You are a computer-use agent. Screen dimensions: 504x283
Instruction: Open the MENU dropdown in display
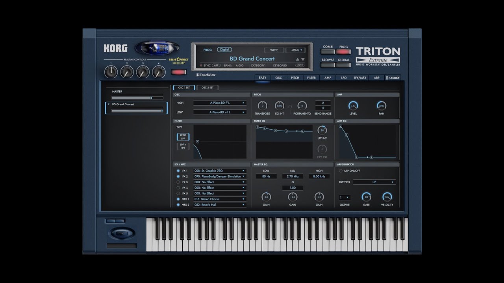point(296,50)
